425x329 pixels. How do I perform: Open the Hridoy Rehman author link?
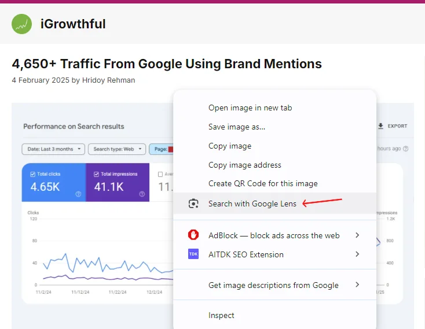point(108,80)
